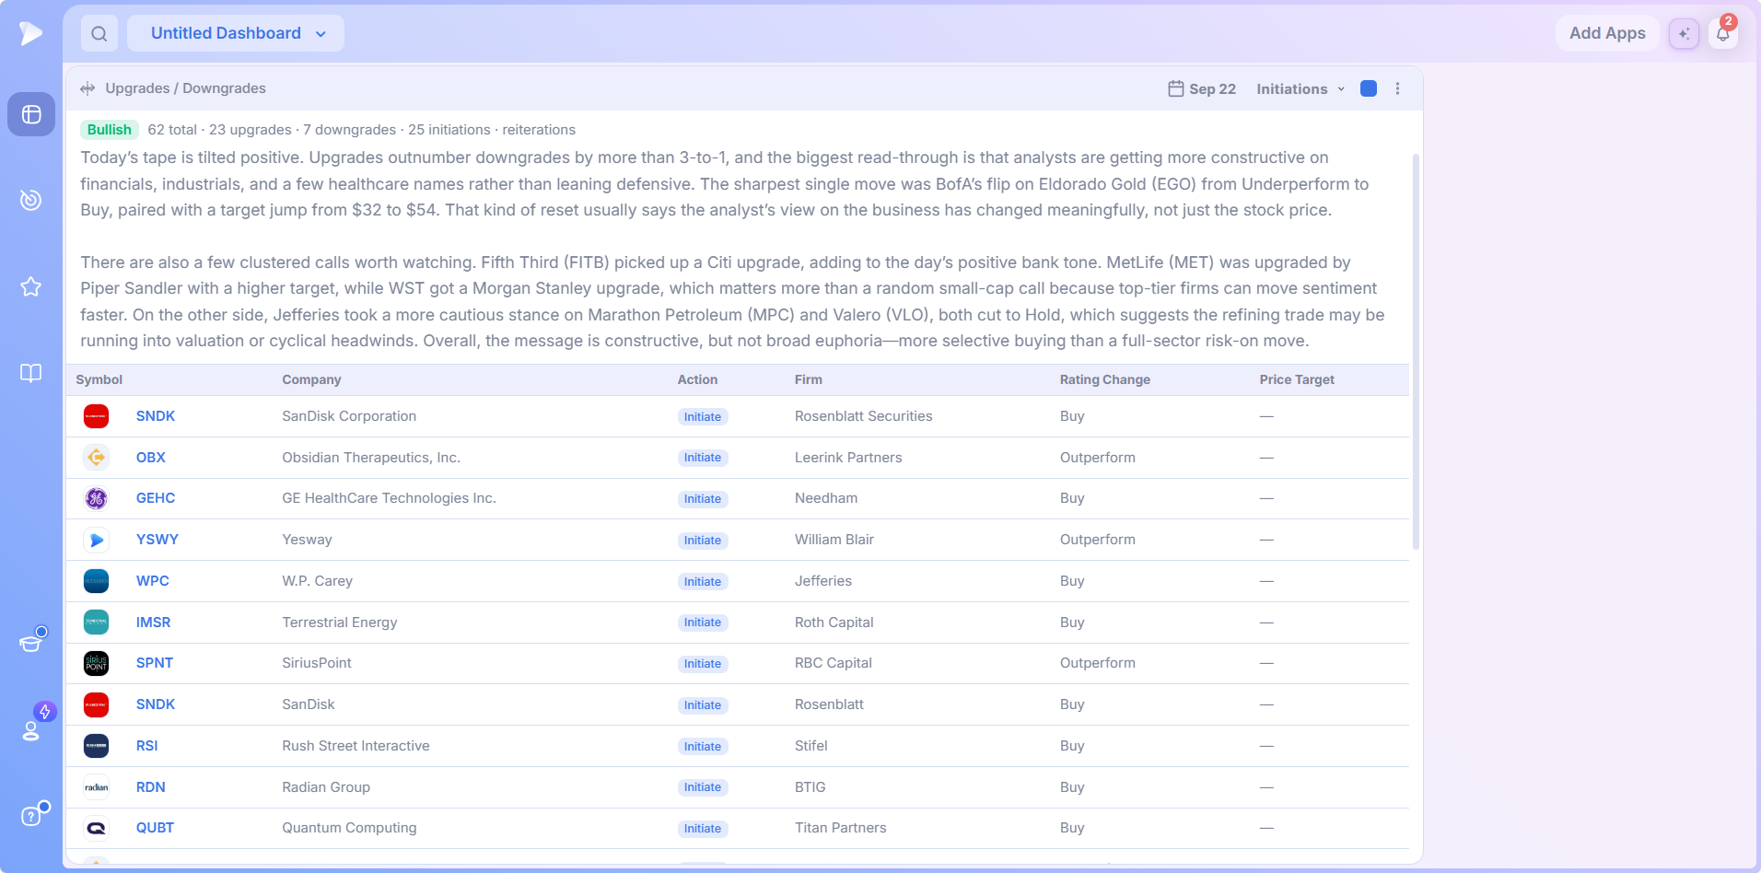The height and width of the screenshot is (873, 1761).
Task: Click the Buy rating in the W.P. Carey row
Action: [1072, 581]
